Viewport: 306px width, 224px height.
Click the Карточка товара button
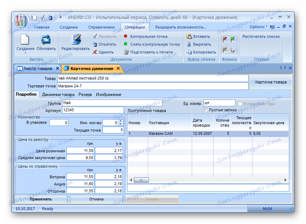[x=270, y=82]
